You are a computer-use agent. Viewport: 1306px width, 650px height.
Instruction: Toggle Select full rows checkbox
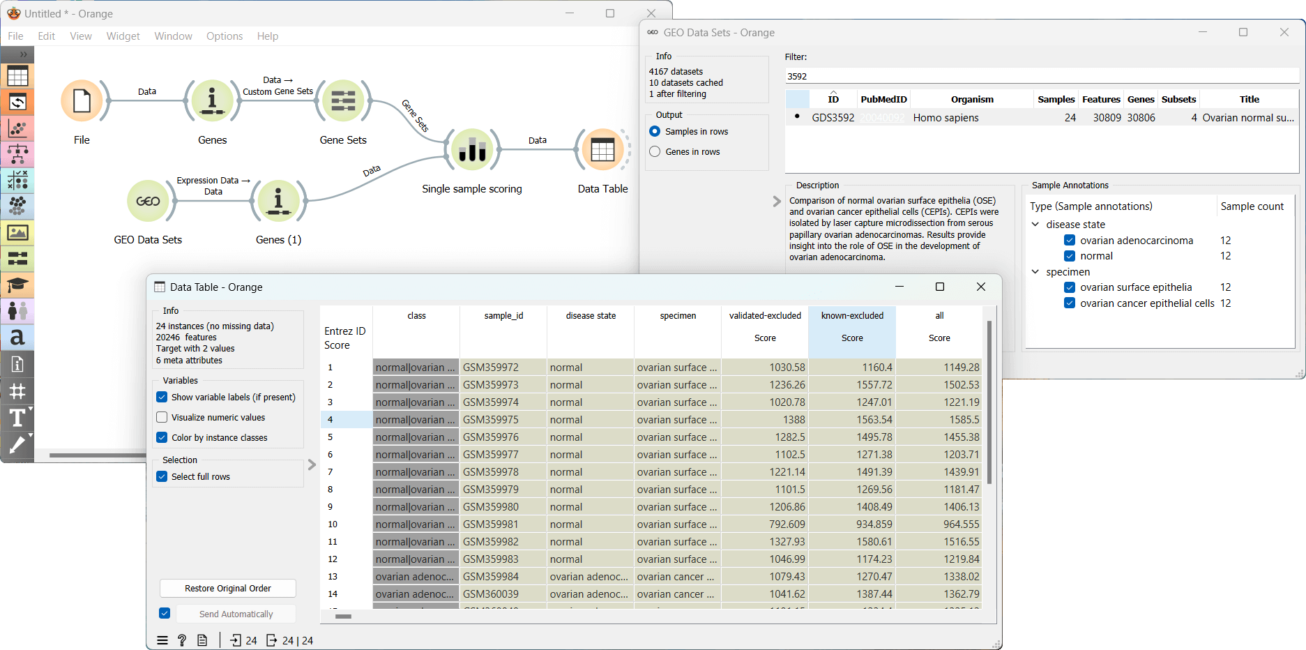point(162,476)
